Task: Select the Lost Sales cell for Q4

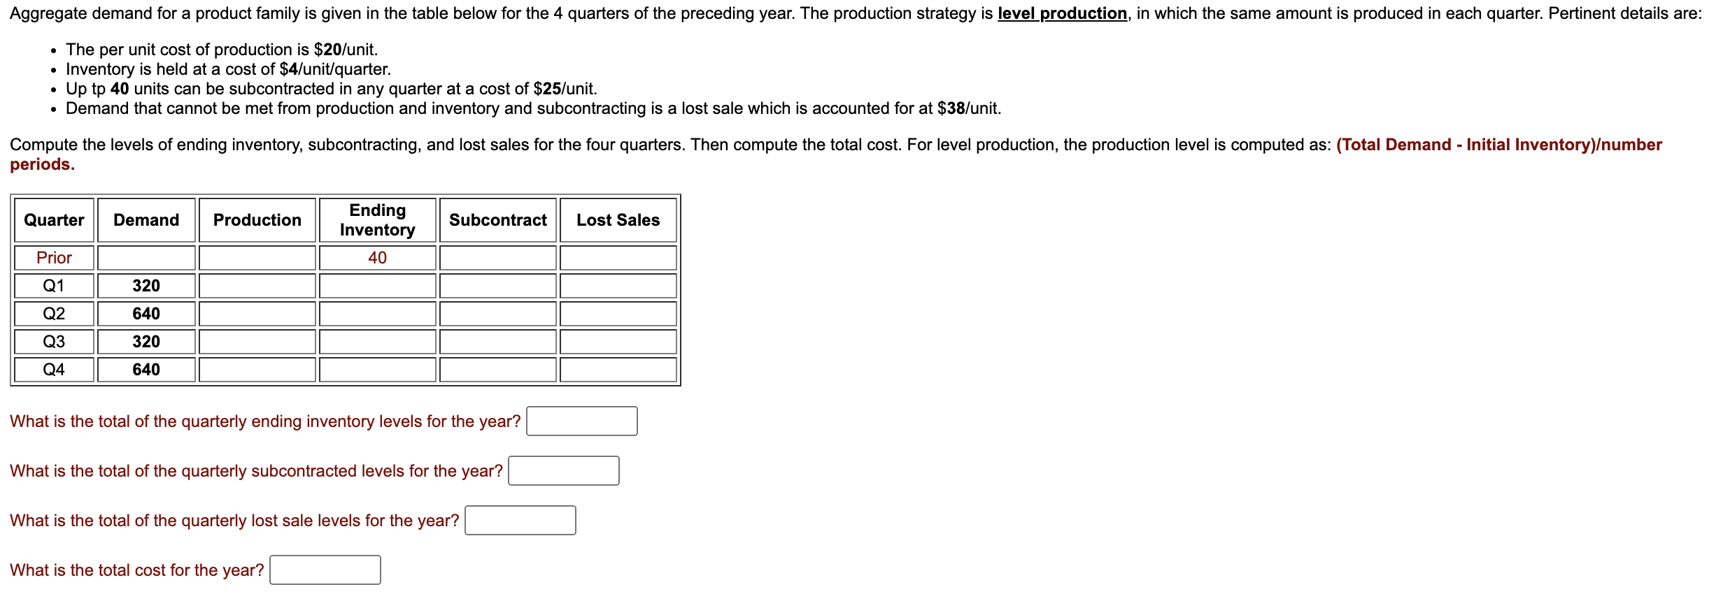Action: click(618, 369)
